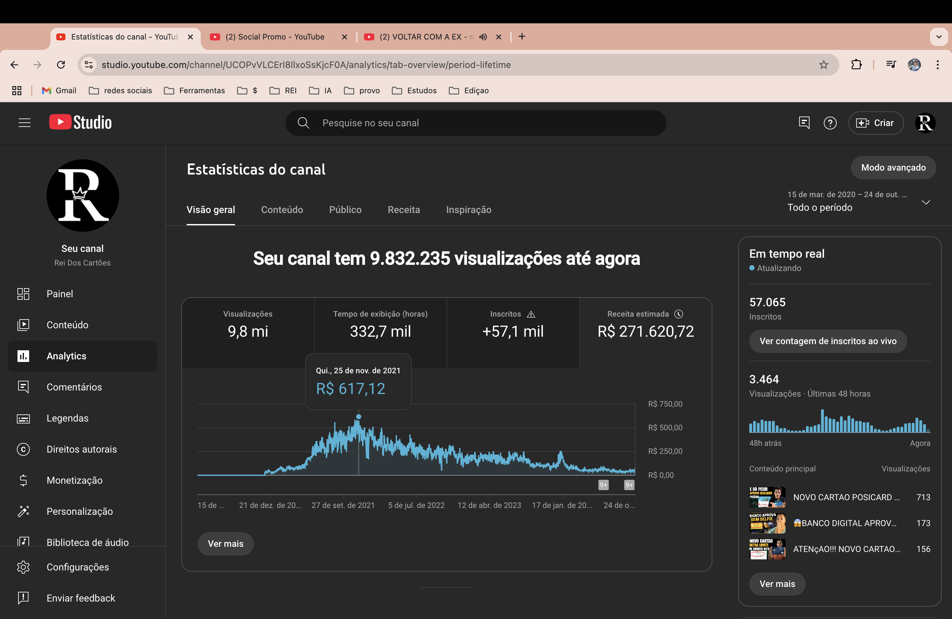The height and width of the screenshot is (619, 952).
Task: Open the Ferramentas bookmarks folder
Action: (x=194, y=91)
